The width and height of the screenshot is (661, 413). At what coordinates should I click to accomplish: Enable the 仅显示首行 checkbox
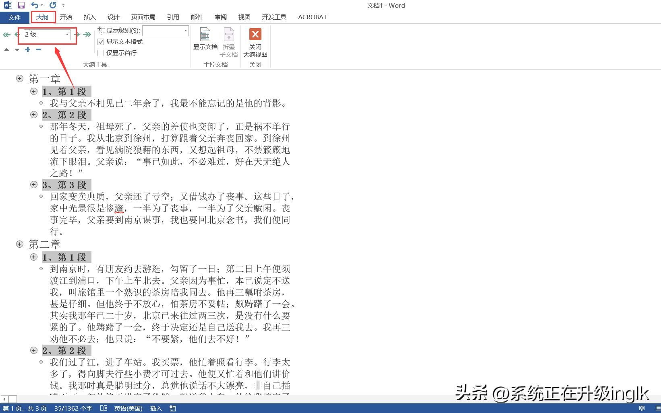pyautogui.click(x=101, y=53)
